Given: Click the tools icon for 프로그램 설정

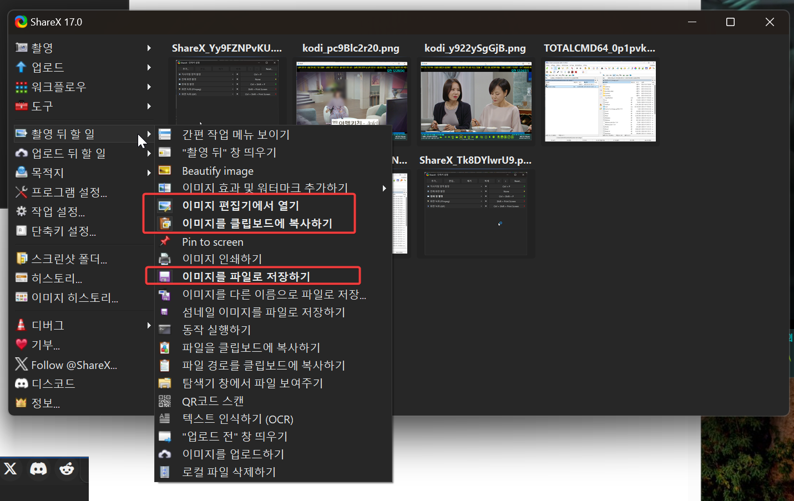Looking at the screenshot, I should click(x=21, y=192).
